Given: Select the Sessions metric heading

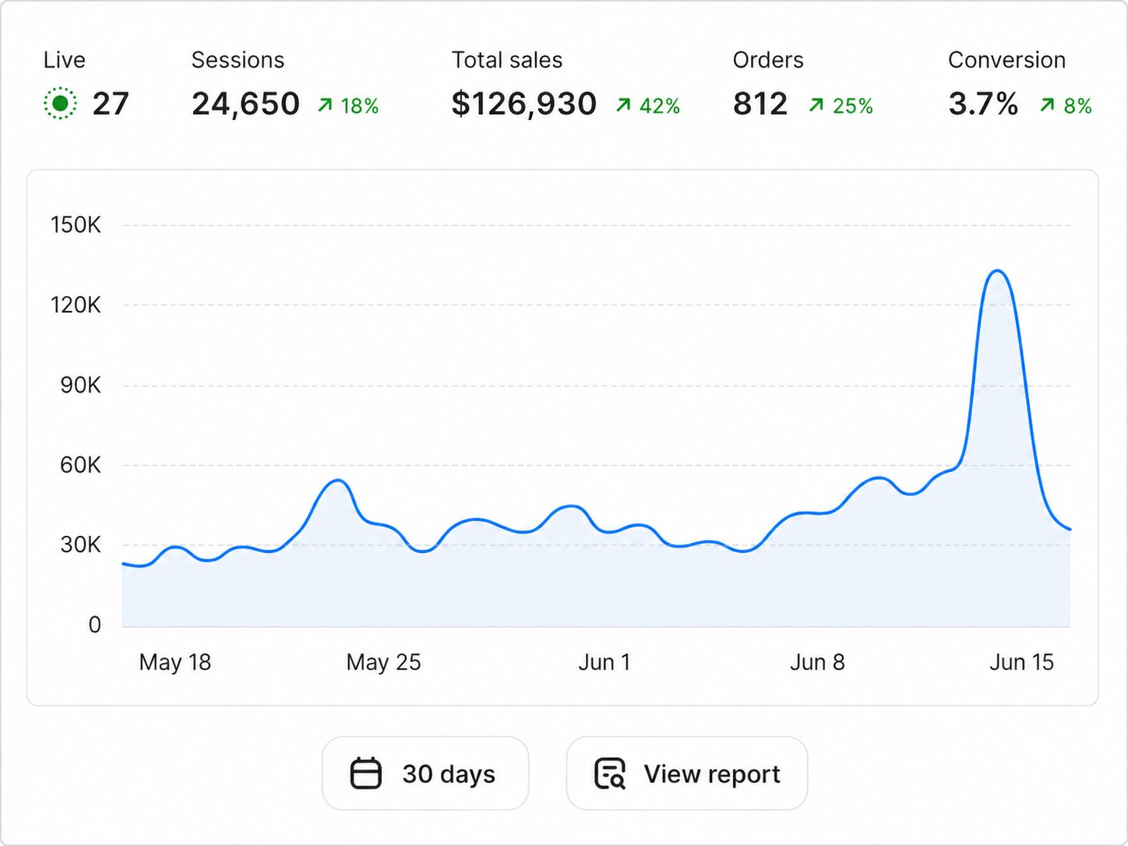Looking at the screenshot, I should pyautogui.click(x=238, y=60).
